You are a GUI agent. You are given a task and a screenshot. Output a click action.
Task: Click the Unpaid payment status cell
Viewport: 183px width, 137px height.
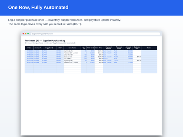point(119,61)
